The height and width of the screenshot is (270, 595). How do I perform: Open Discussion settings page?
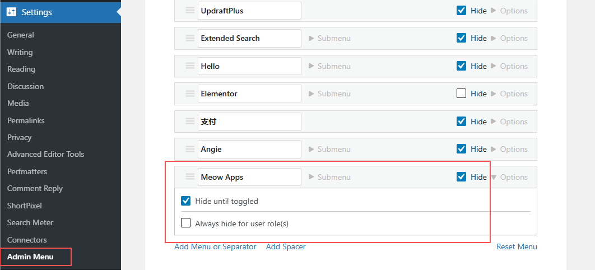[25, 86]
